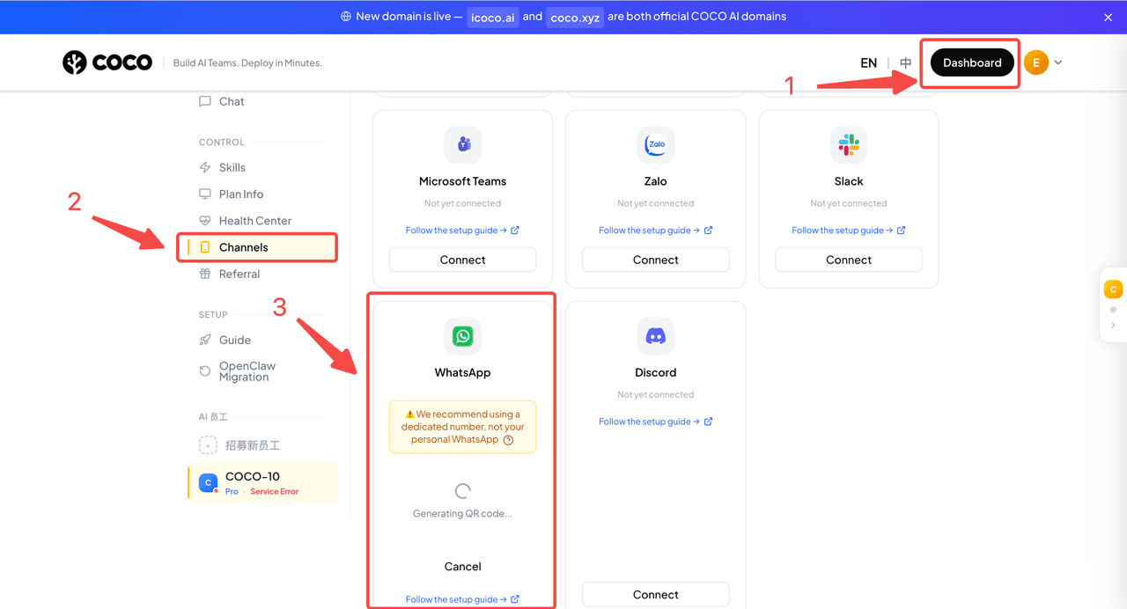Switch language to Chinese 中
The height and width of the screenshot is (609, 1127).
coord(906,62)
